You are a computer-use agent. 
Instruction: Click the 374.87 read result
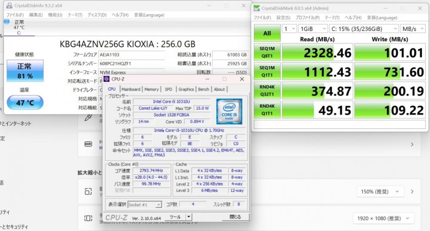pos(317,91)
